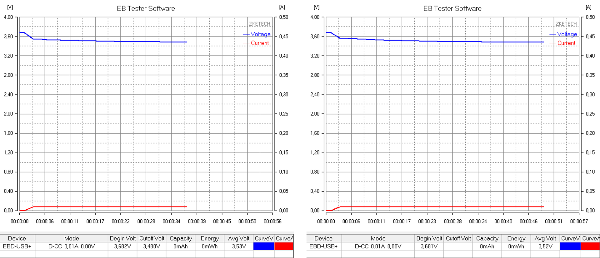Click the Capacity column header in left table
The image size is (600, 258).
[x=181, y=238]
